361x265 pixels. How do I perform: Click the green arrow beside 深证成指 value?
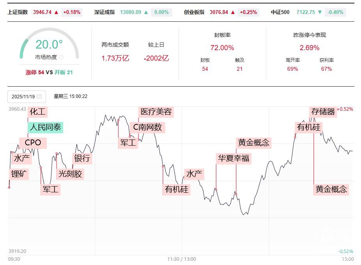(x=146, y=12)
